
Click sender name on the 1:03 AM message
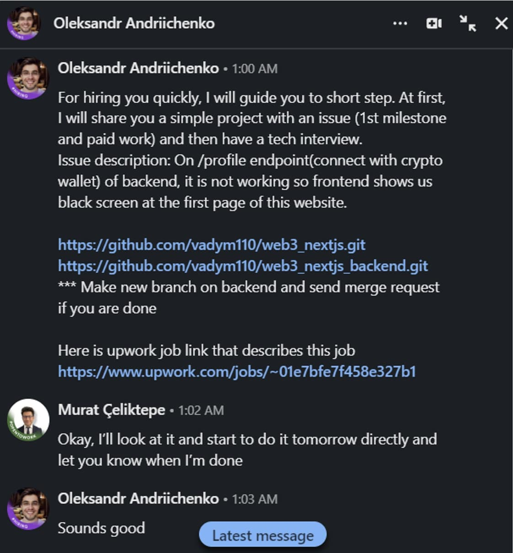138,499
